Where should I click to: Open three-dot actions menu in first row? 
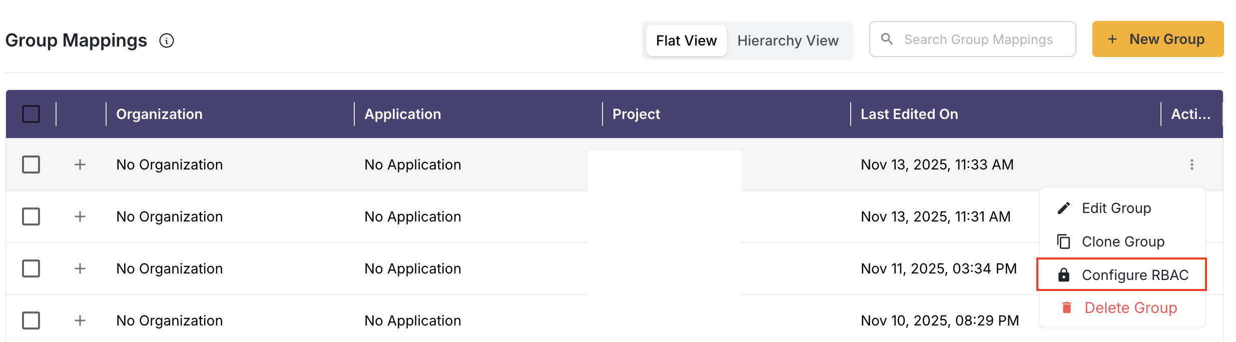pyautogui.click(x=1192, y=164)
